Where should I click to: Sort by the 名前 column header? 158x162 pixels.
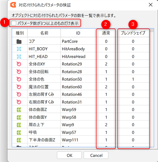44,33
